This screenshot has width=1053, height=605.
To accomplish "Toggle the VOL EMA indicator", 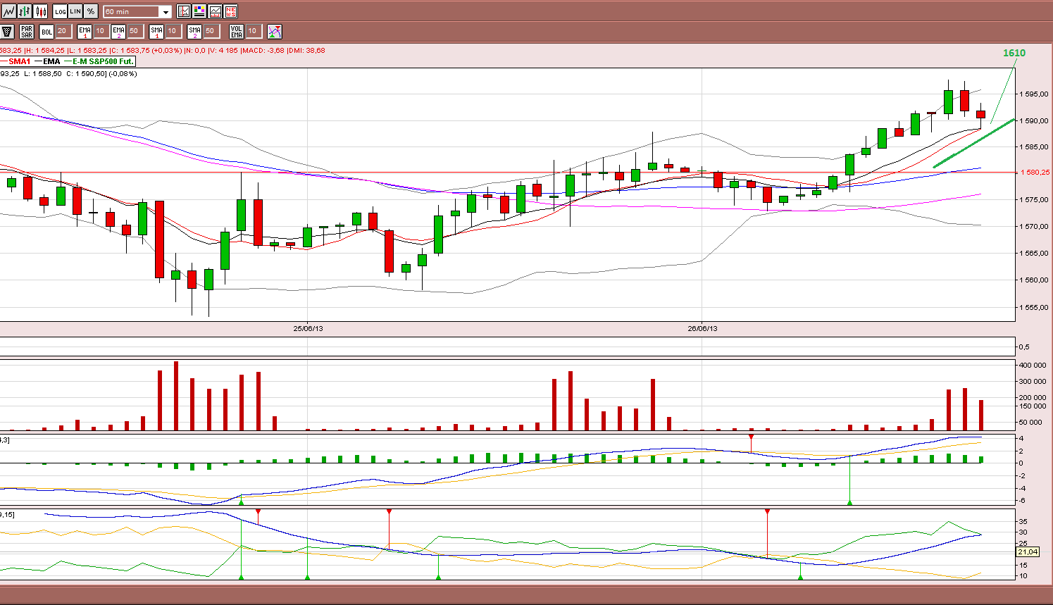I will [x=237, y=31].
